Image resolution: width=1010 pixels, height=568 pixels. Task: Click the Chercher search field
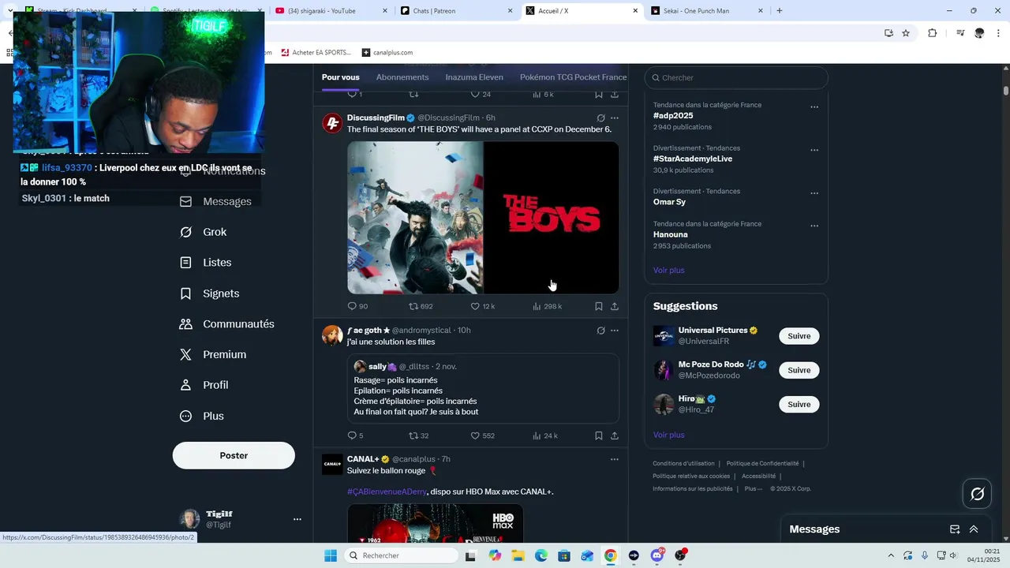tap(736, 77)
